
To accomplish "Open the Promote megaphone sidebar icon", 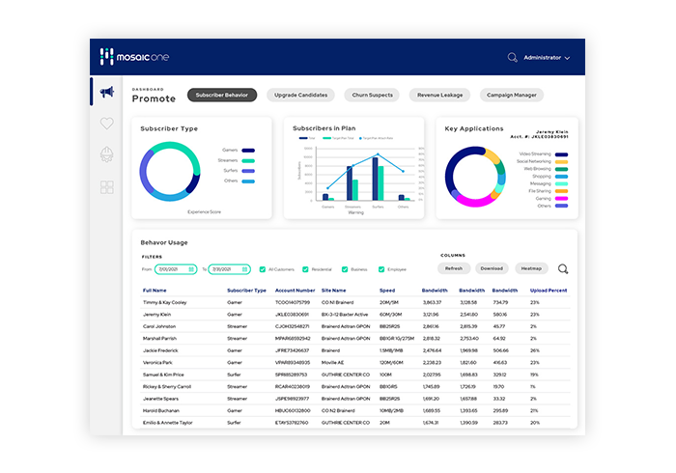I will pos(106,93).
